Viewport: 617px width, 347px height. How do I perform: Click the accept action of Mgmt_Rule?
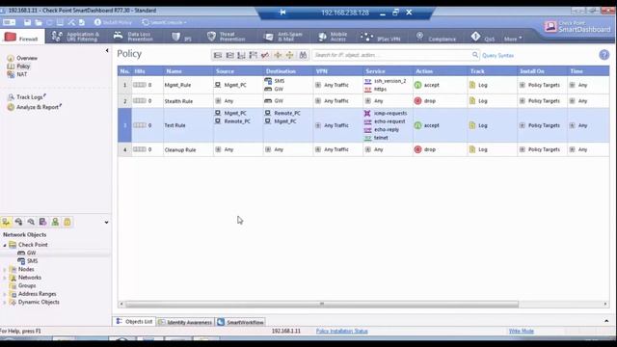coord(427,85)
